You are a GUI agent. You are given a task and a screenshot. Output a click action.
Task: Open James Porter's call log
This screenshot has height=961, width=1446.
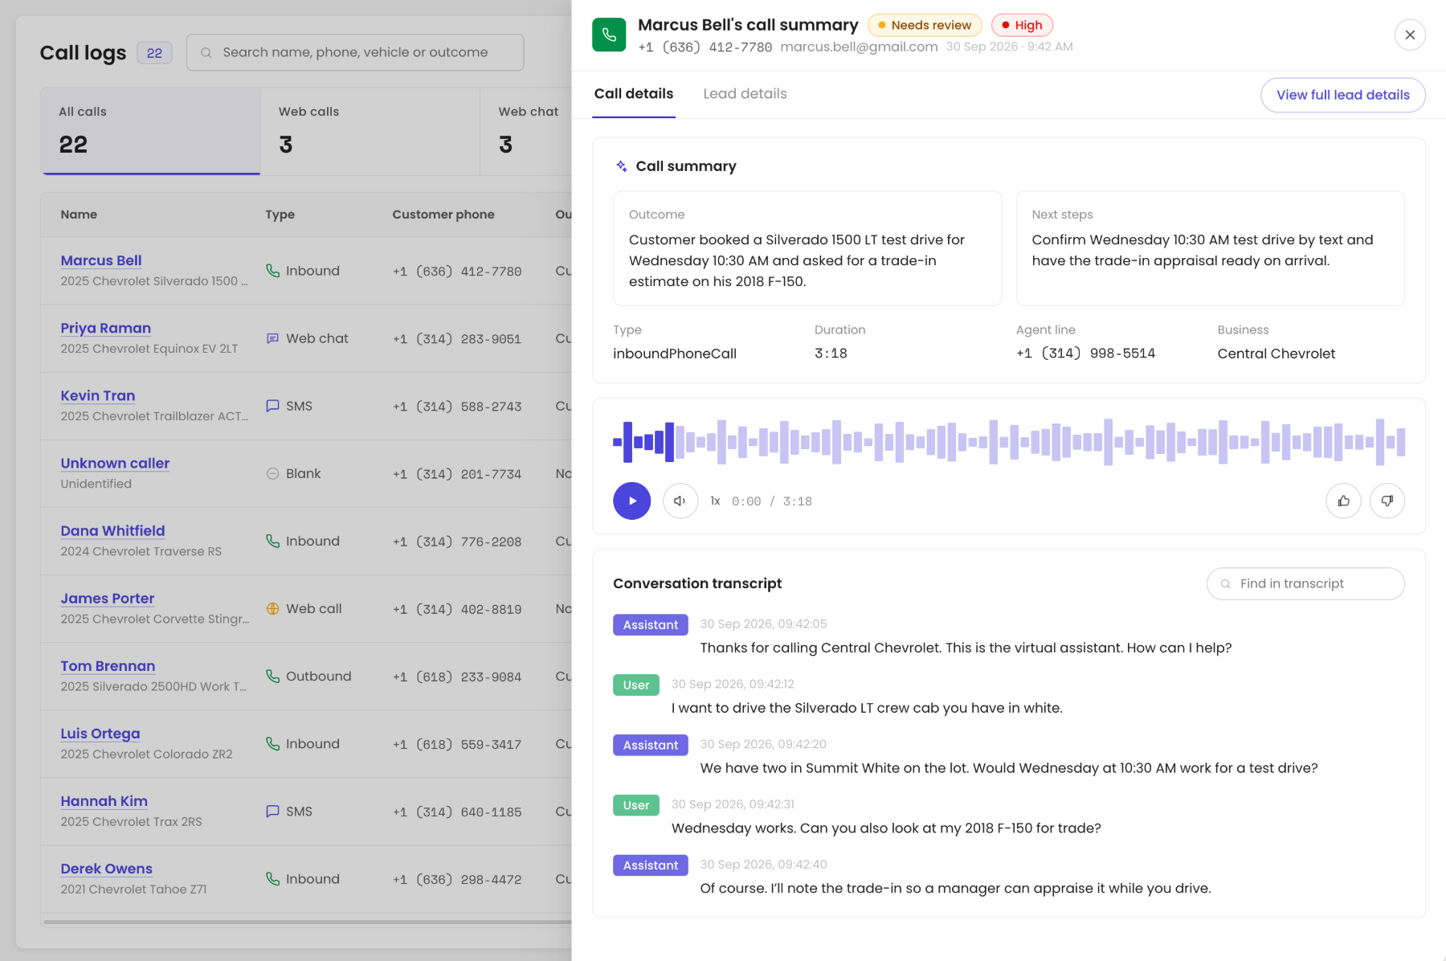tap(107, 598)
